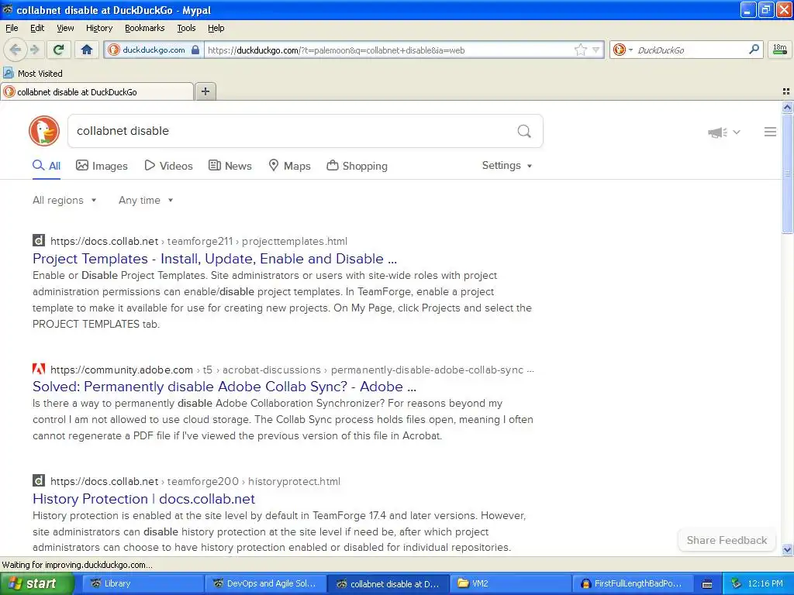
Task: Expand the Any time filter
Action: (x=146, y=201)
